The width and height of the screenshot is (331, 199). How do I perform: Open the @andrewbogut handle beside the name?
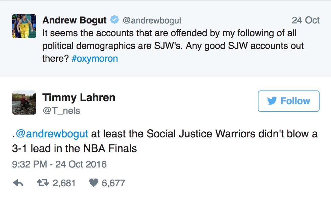click(x=152, y=20)
